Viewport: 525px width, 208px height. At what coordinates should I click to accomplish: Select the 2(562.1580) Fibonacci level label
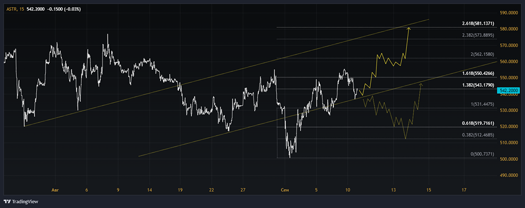482,54
